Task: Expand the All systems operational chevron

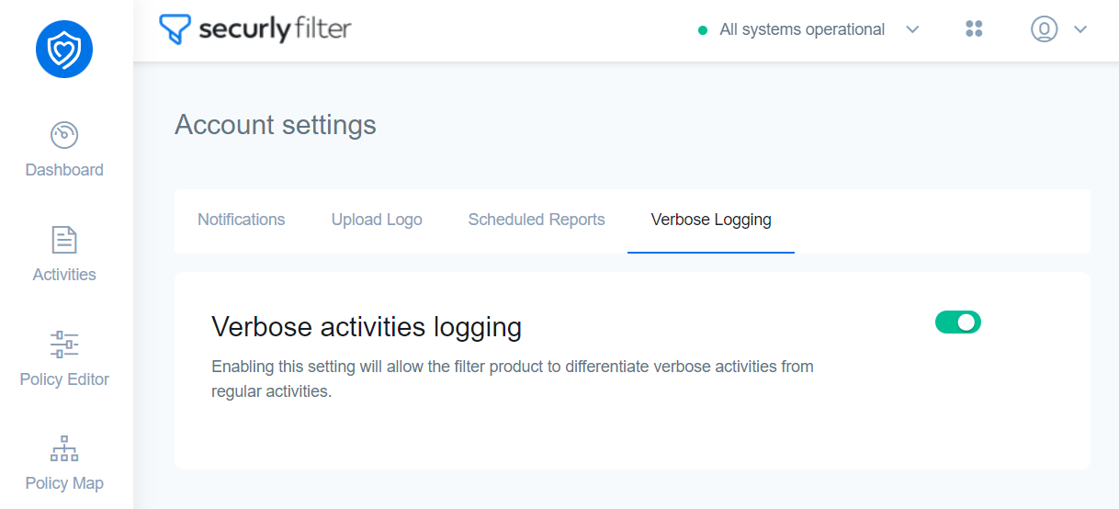Action: click(912, 29)
